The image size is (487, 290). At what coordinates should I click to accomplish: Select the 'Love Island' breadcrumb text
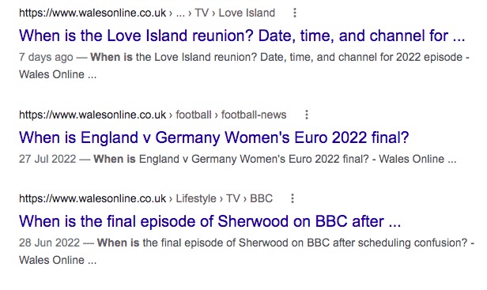[247, 13]
